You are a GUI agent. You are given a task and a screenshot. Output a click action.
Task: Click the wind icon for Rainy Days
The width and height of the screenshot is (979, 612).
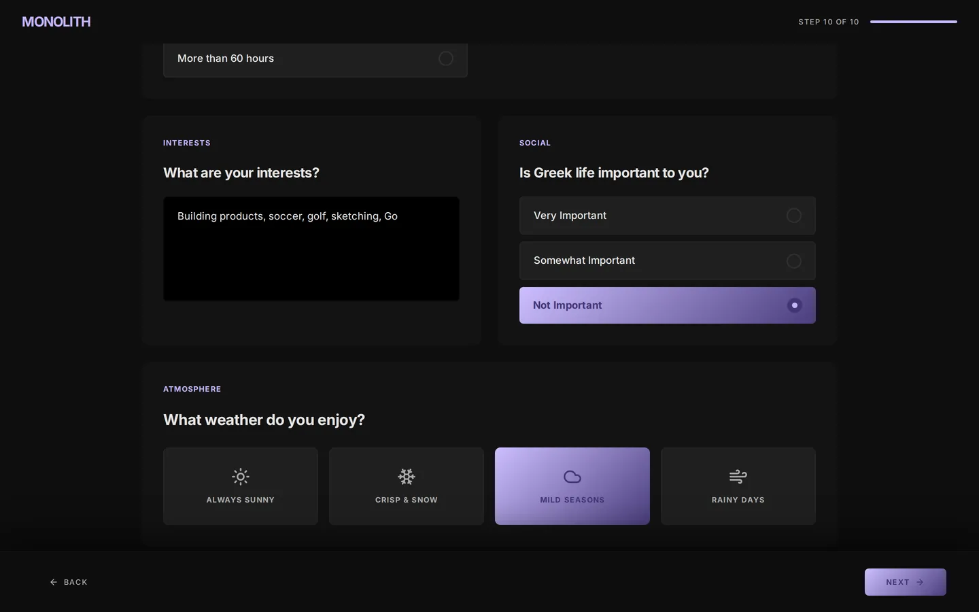tap(738, 477)
